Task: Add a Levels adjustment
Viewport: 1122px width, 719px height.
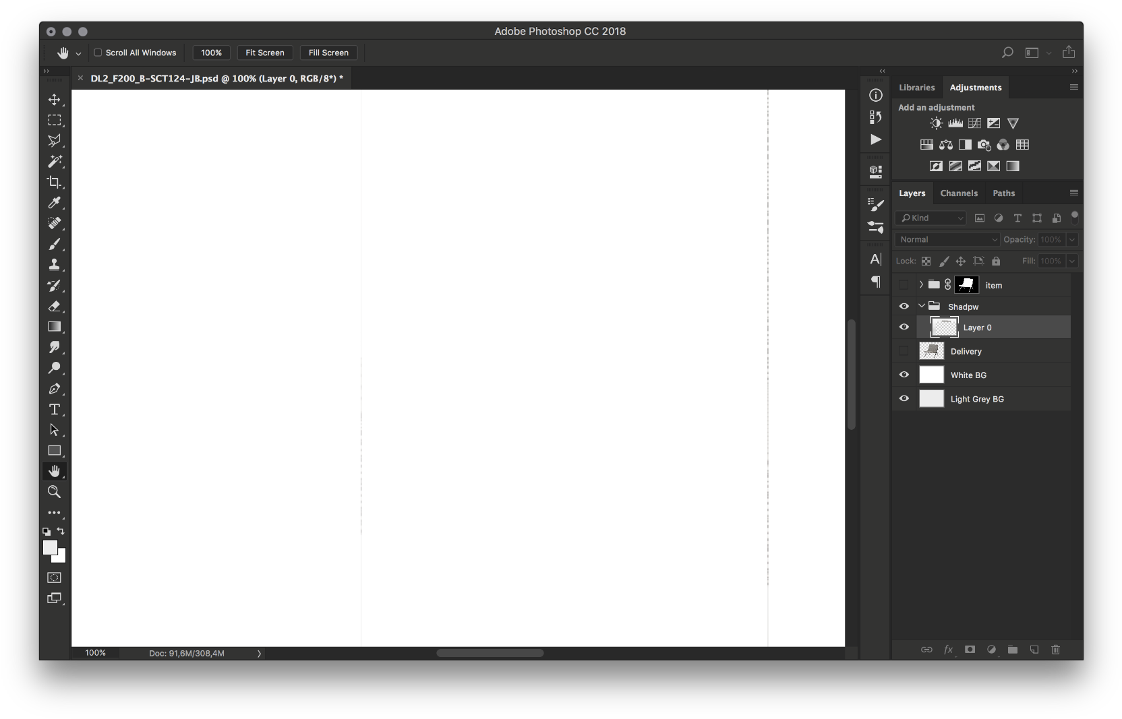Action: 955,123
